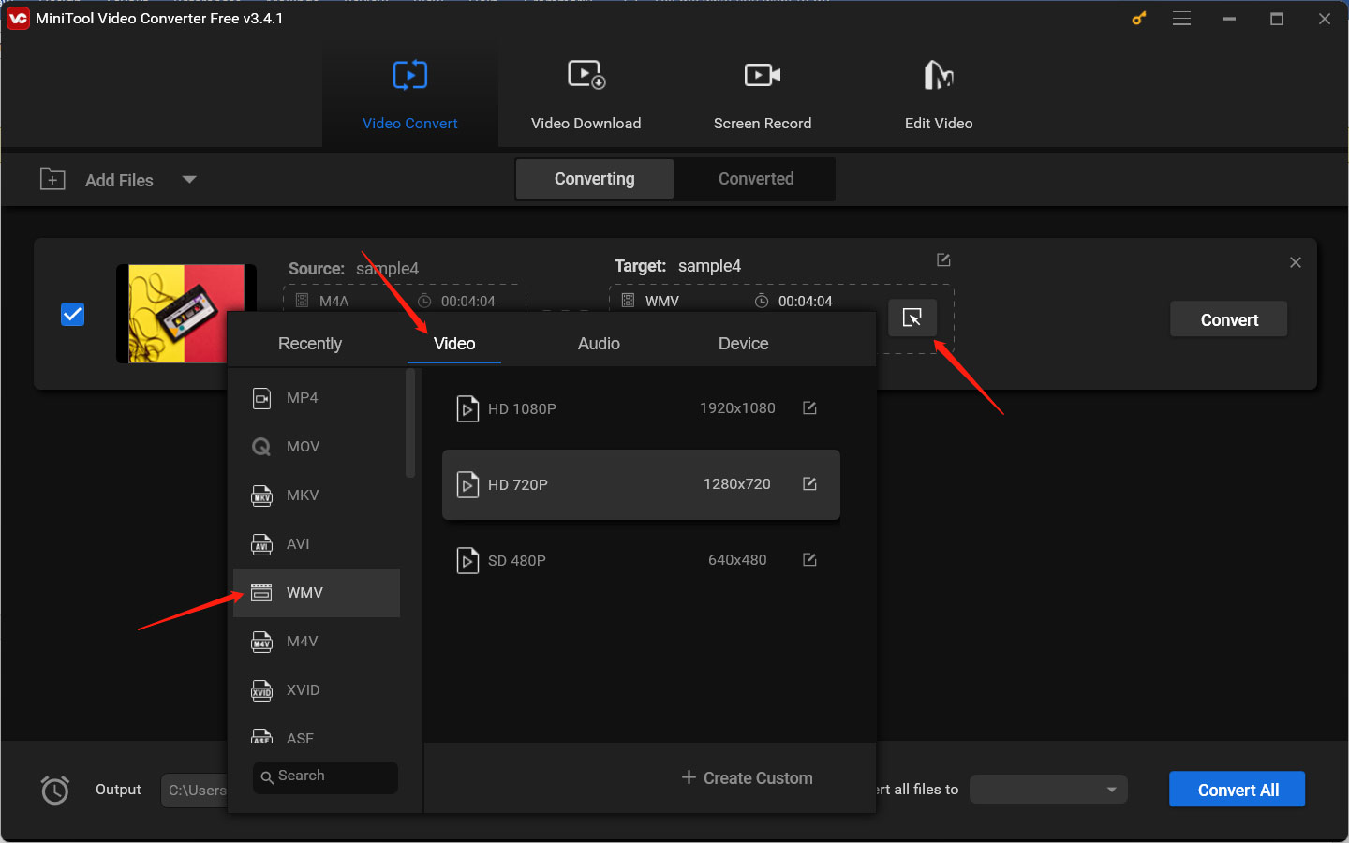The image size is (1349, 843).
Task: Choose AVI format from the list
Action: point(318,544)
